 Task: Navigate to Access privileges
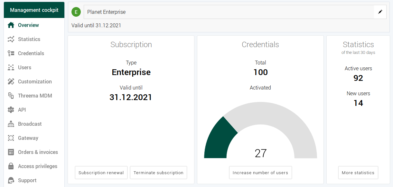[34, 166]
